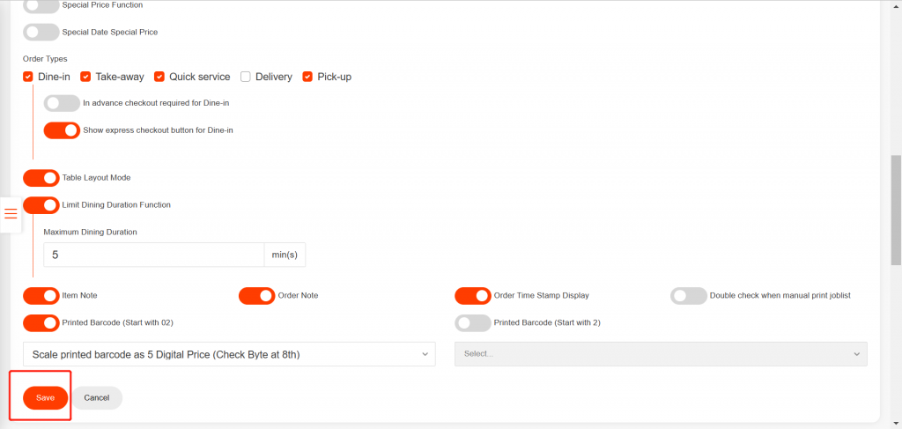
Task: Turn off the Order Note switch
Action: coord(256,296)
